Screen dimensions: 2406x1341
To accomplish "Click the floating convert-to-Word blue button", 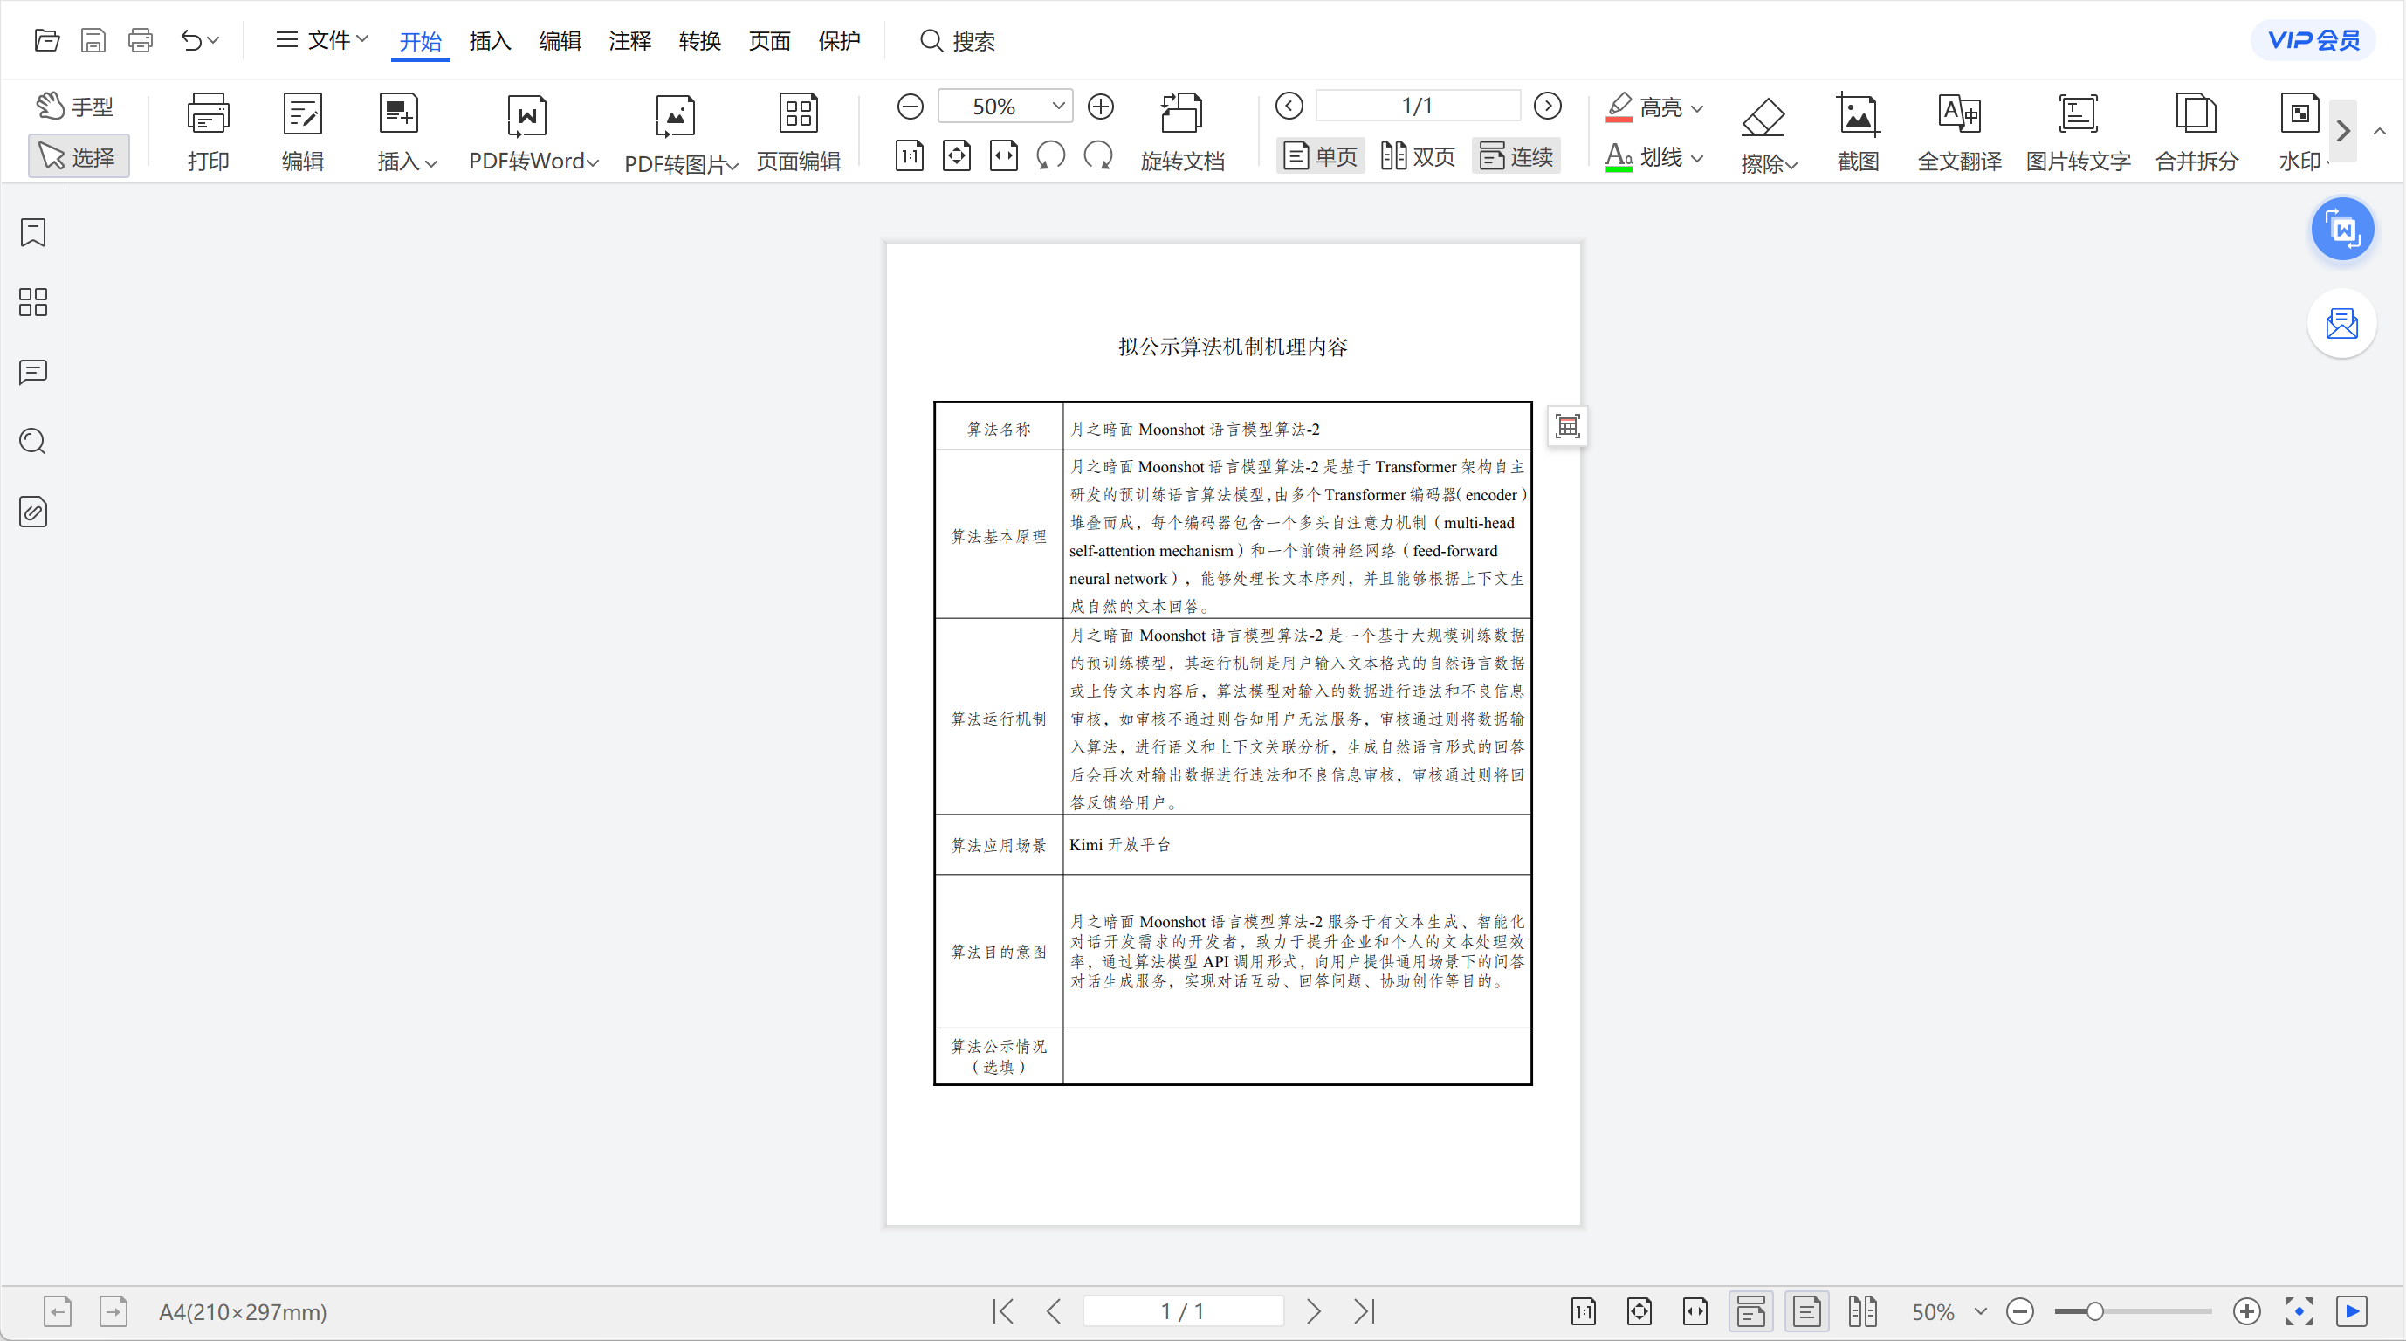I will [x=2342, y=229].
